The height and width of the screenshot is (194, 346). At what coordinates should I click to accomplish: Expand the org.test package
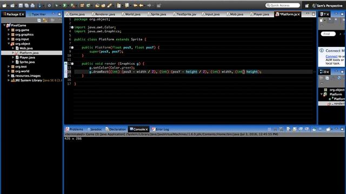click(x=9, y=66)
